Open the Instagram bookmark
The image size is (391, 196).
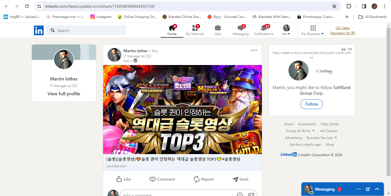point(101,17)
